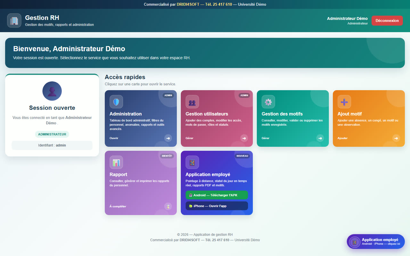Screen dimensions: 410x256
Task: Select the Gestion des motifs gear icon
Action: pos(268,102)
